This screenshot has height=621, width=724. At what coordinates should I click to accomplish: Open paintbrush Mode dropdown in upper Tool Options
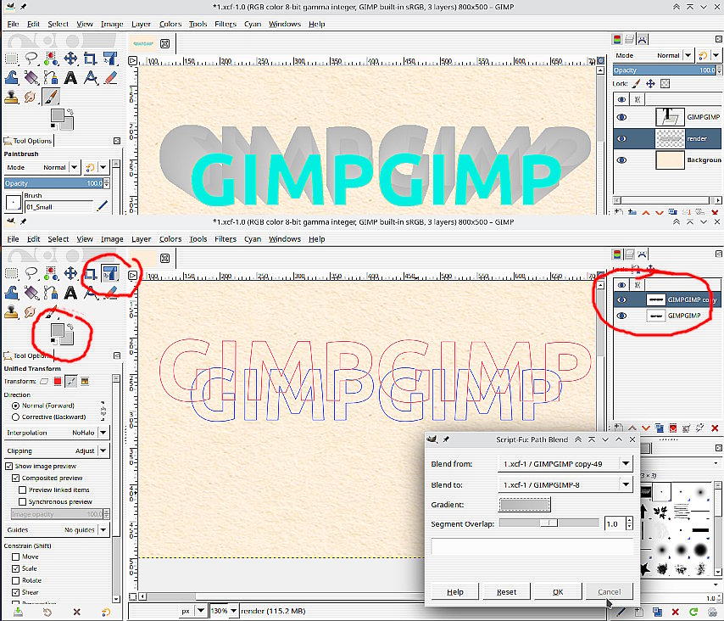coord(42,167)
